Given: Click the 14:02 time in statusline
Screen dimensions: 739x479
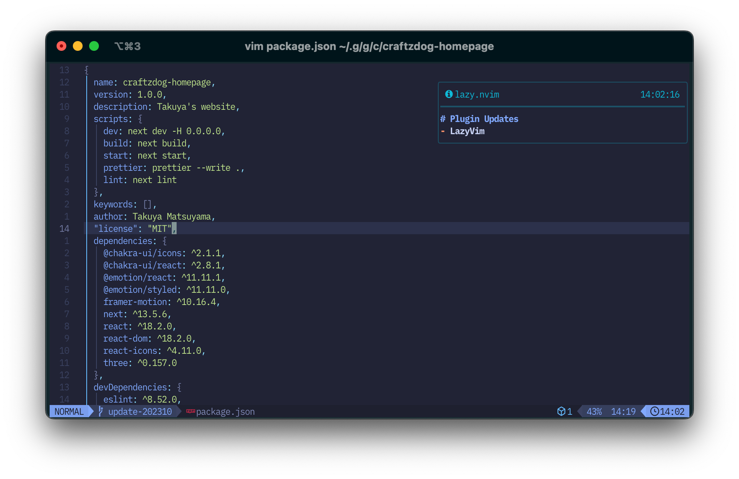Looking at the screenshot, I should [672, 412].
